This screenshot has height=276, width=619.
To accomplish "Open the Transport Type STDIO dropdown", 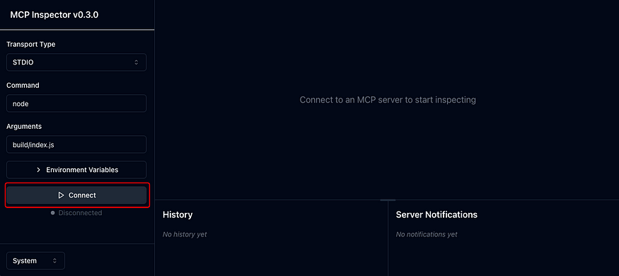I will tap(76, 62).
